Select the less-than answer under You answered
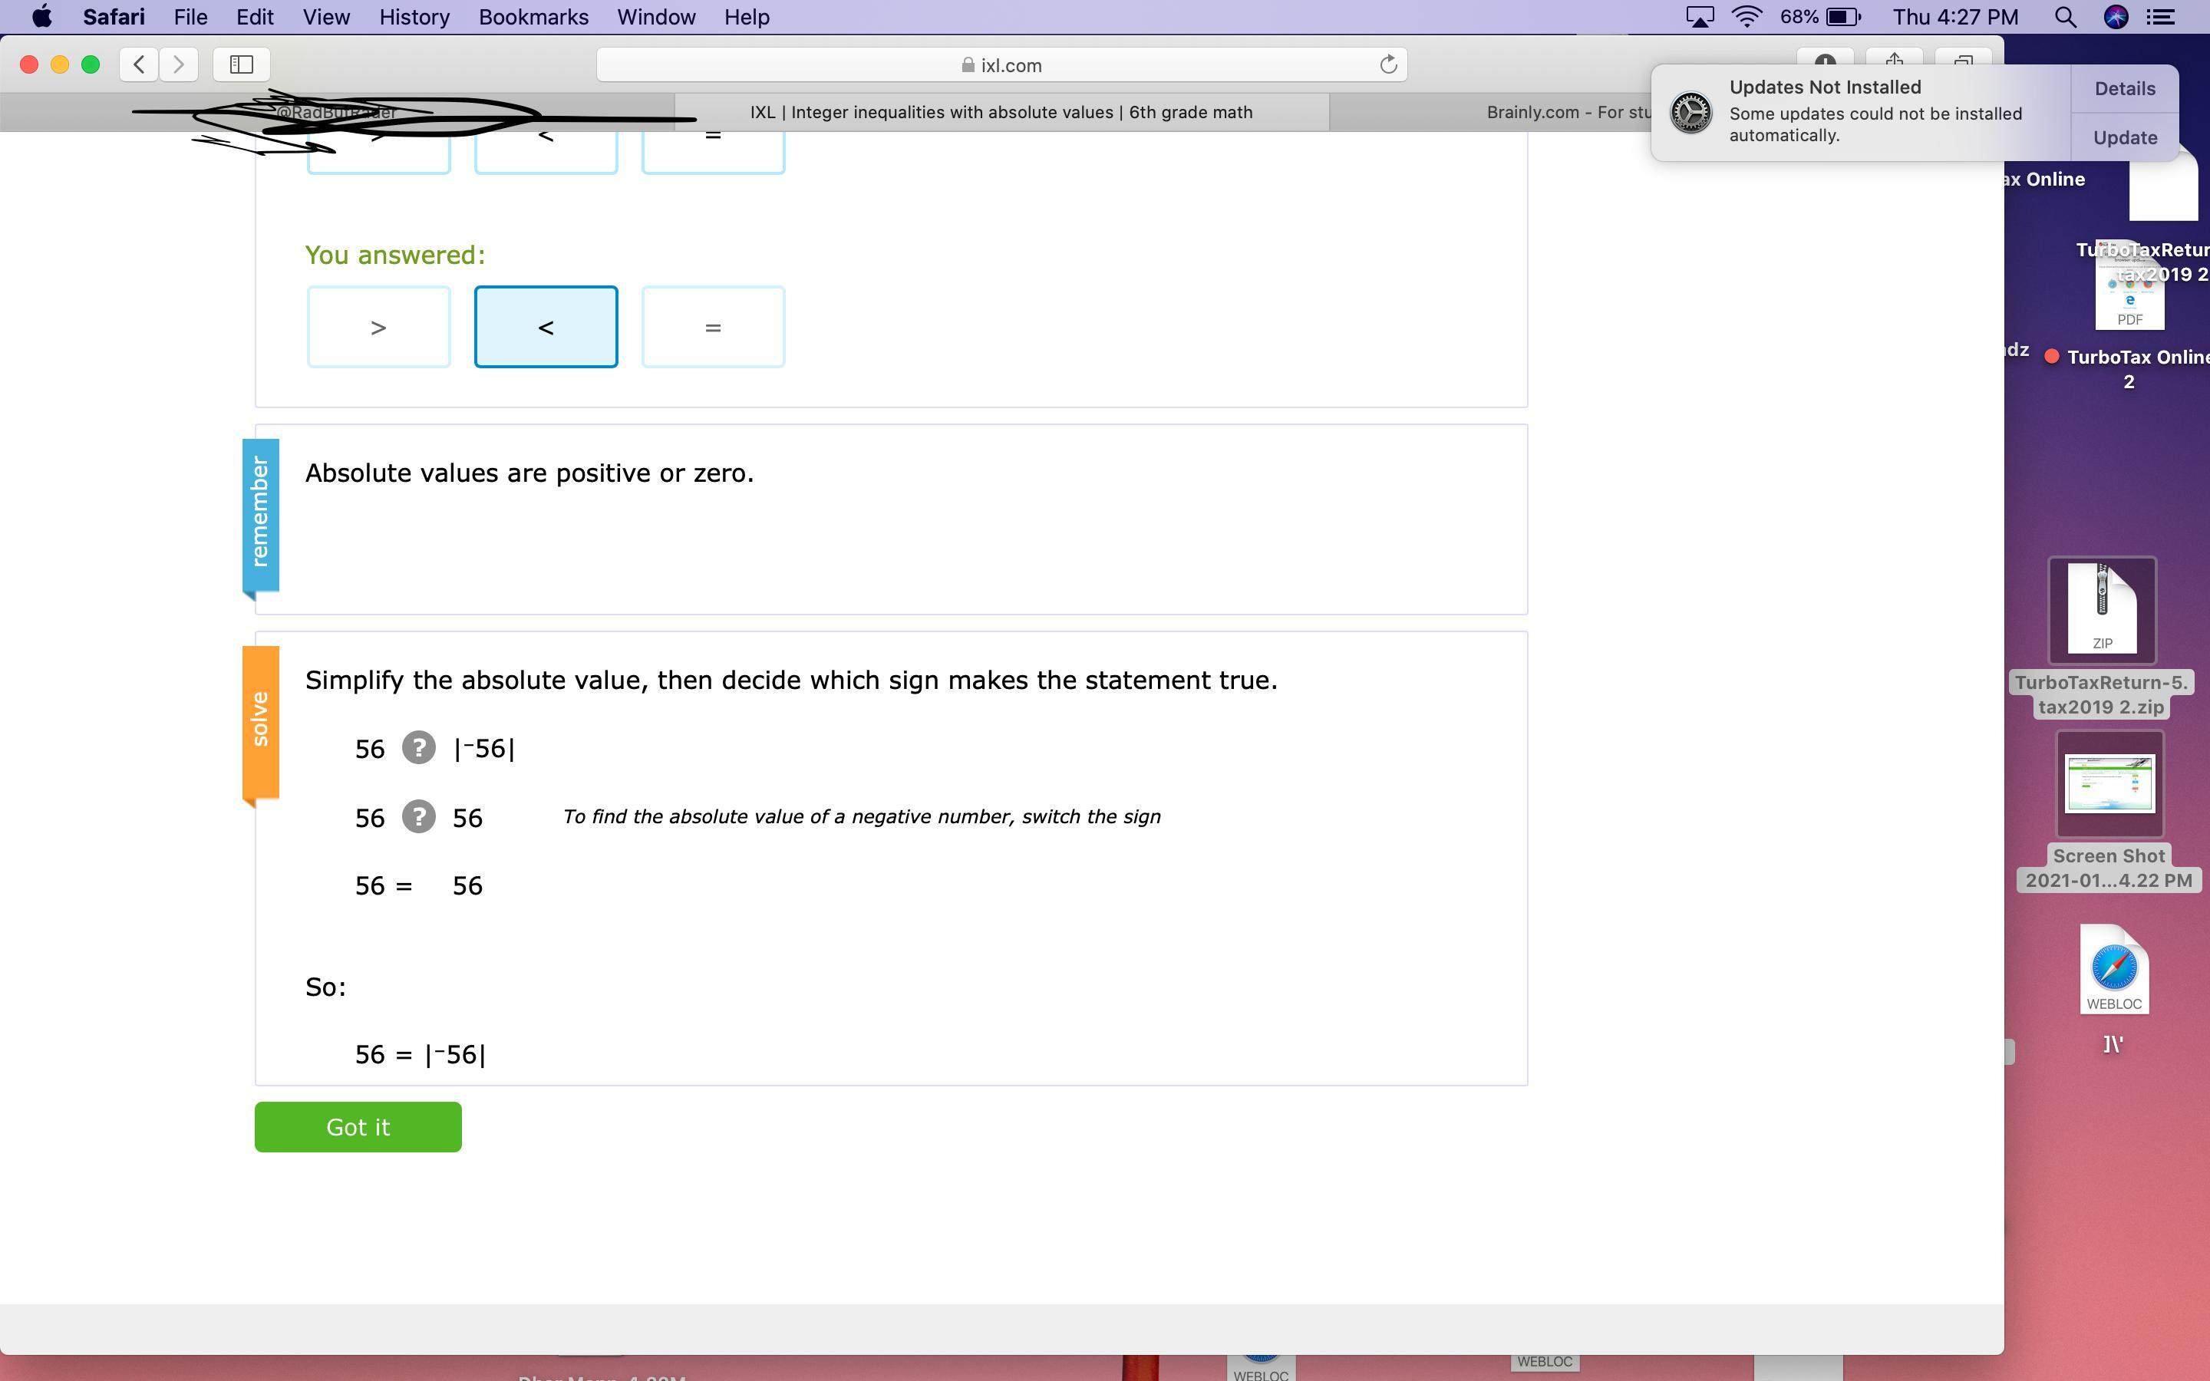The image size is (2210, 1381). (545, 327)
